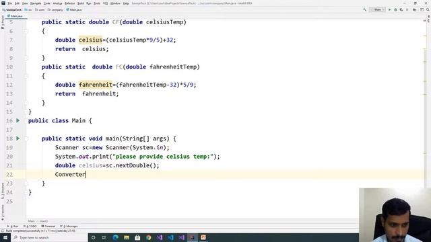The image size is (431, 242).
Task: Click the Build Project hammer icon
Action: tap(364, 9)
